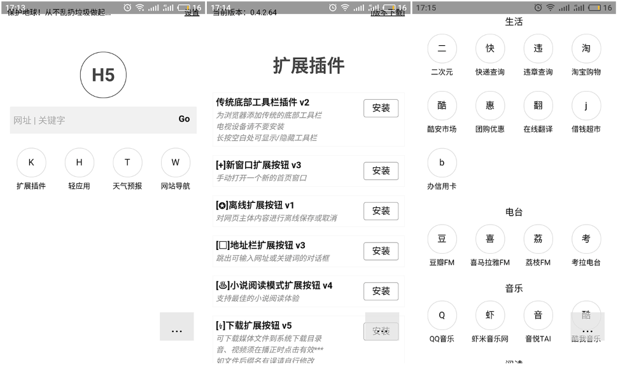The image size is (618, 367).
Task: Open the 荔枝FM icon
Action: click(x=538, y=239)
